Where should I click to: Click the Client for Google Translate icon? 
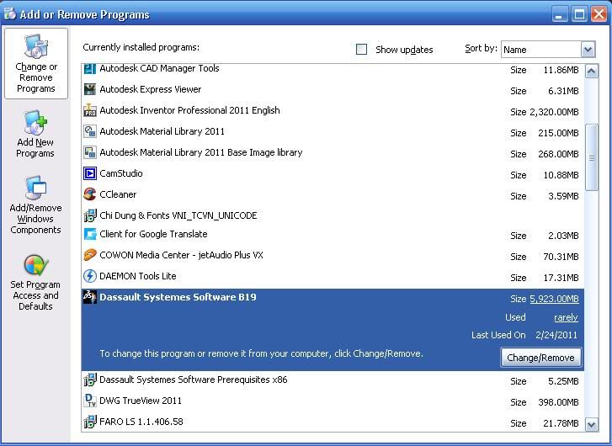(90, 234)
